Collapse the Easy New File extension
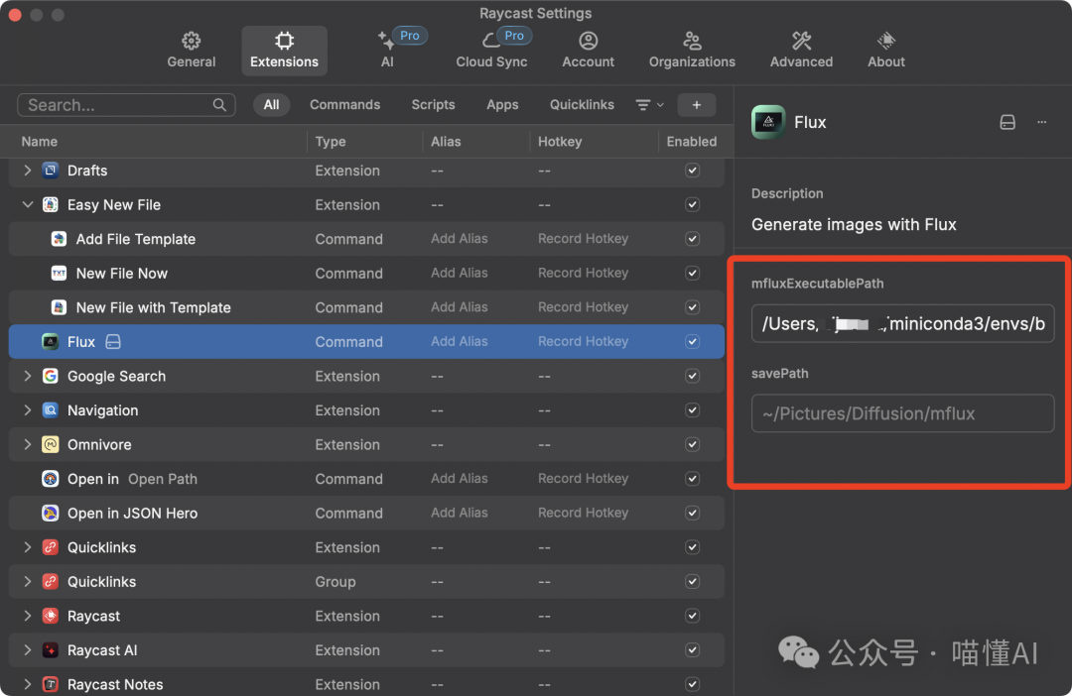1072x696 pixels. 28,204
